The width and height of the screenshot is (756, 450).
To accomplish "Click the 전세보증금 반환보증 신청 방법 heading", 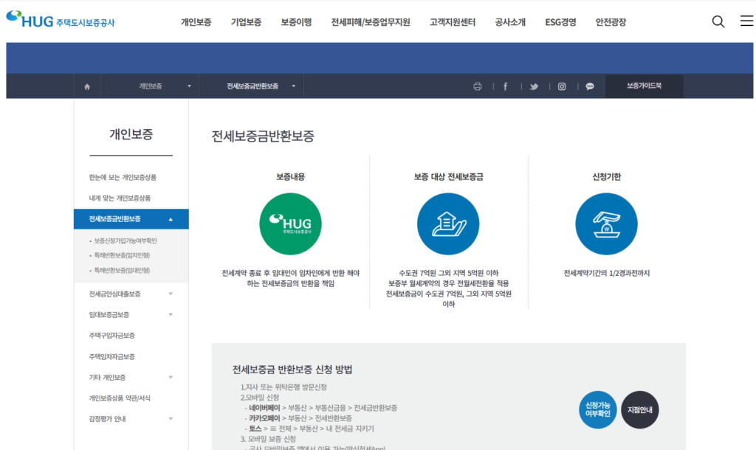I will click(292, 370).
